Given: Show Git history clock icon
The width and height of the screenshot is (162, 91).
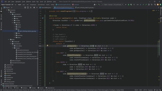Looking at the screenshot, I should point(149,5).
